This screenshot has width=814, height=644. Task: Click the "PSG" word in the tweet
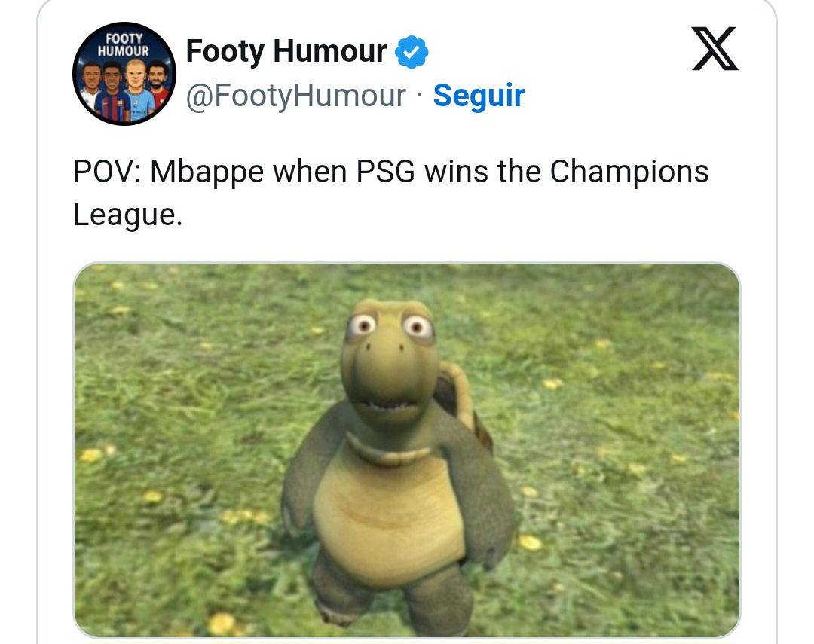386,171
